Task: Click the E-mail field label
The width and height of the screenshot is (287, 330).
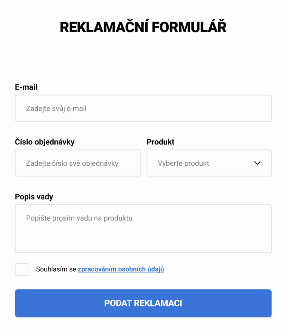Action: [26, 87]
